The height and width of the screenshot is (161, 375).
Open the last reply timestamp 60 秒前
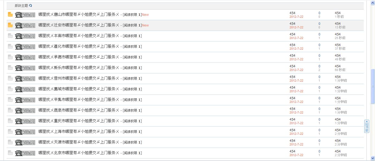pyautogui.click(x=340, y=70)
